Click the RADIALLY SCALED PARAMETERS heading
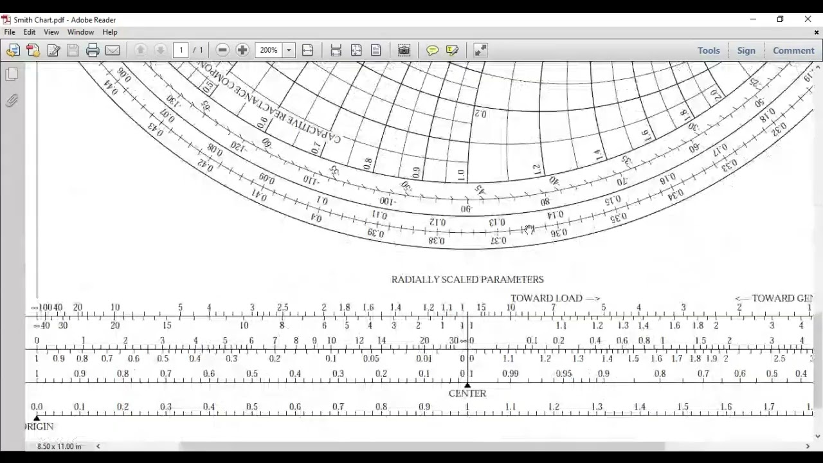823x463 pixels. 467,279
